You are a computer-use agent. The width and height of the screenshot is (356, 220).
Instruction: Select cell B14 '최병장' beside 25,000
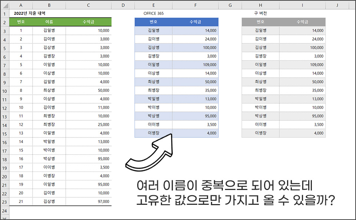(x=49, y=124)
